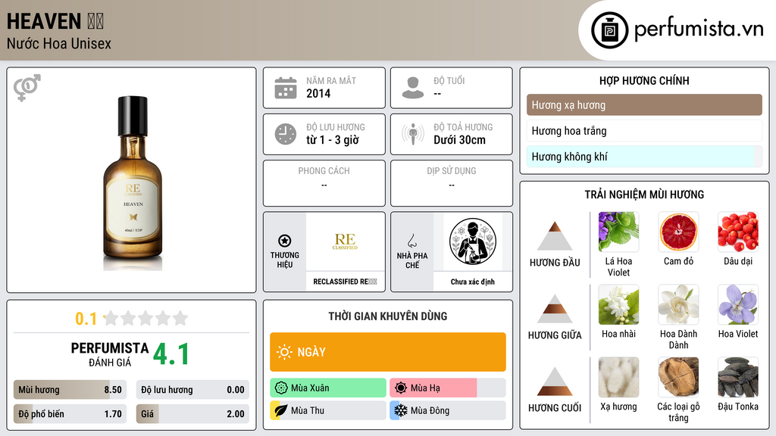Screen dimensions: 776x436
Task: Click the projection value Dưới 30cm
Action: click(460, 140)
